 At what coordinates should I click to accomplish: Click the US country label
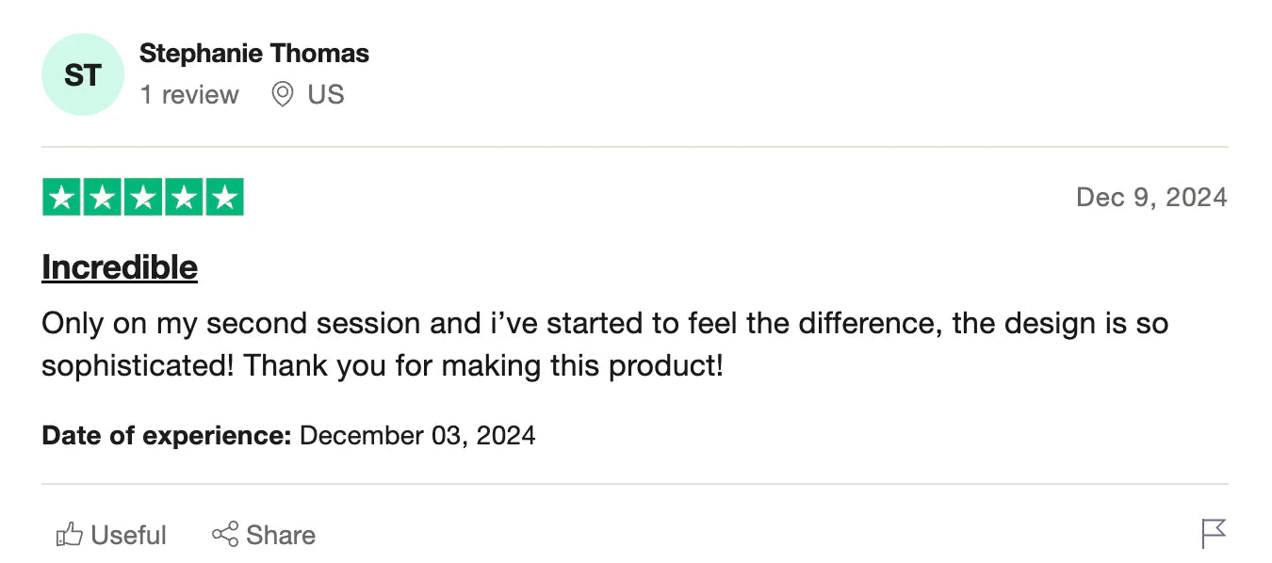pyautogui.click(x=326, y=94)
